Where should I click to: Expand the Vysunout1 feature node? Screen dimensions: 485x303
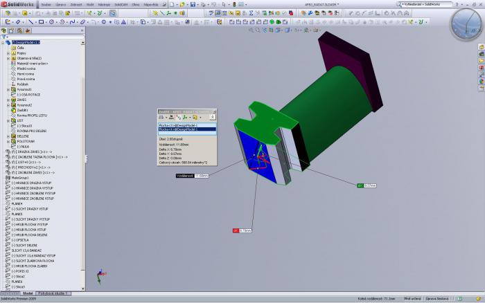8,89
